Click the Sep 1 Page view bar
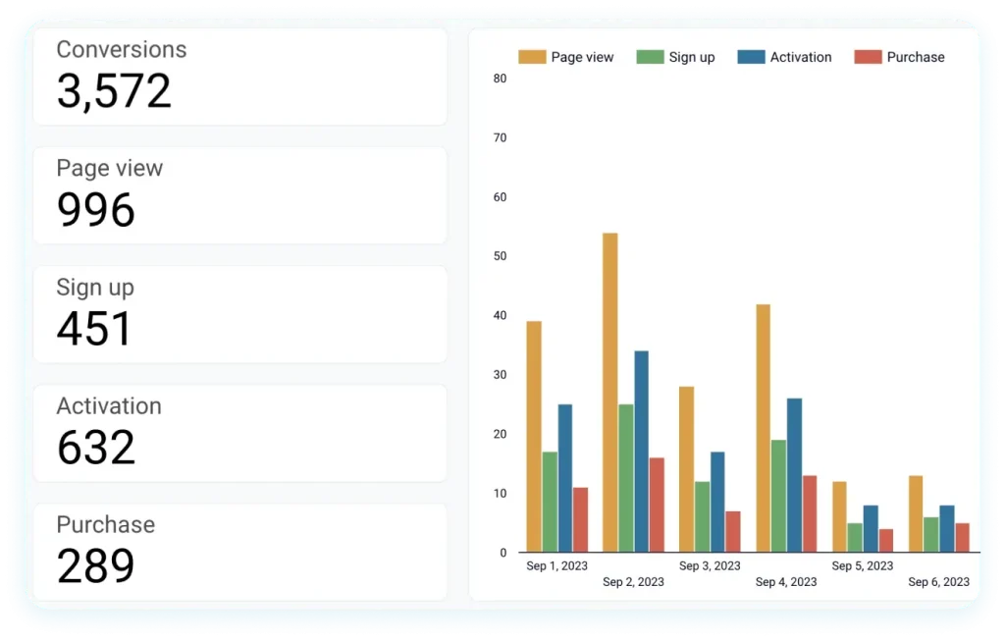The width and height of the screenshot is (1005, 640). [x=534, y=437]
